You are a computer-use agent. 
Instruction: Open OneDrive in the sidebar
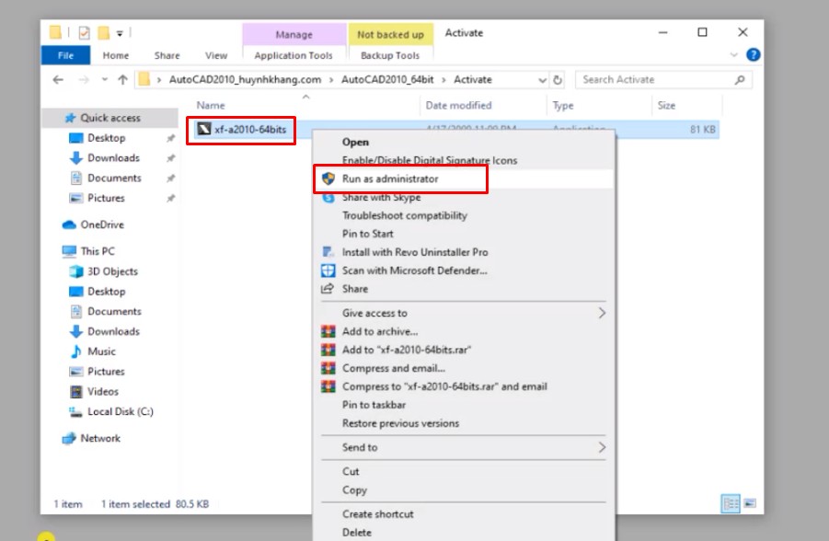[x=101, y=224]
